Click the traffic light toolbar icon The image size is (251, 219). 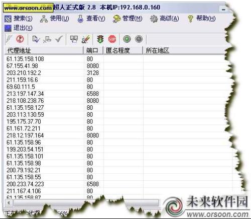pos(100,39)
